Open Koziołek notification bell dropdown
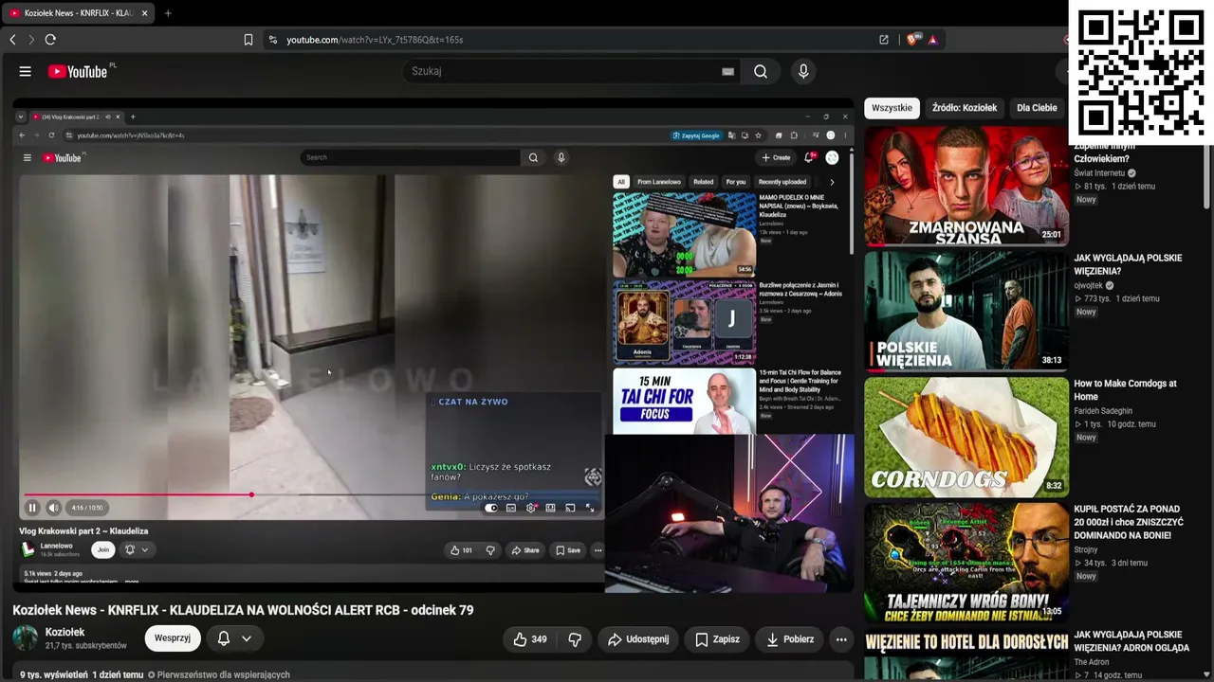This screenshot has width=1214, height=682. pos(234,638)
